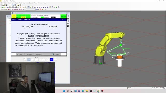The image size is (166, 93).
Task: Click the Next key on teach pendant
Action: coord(56,59)
